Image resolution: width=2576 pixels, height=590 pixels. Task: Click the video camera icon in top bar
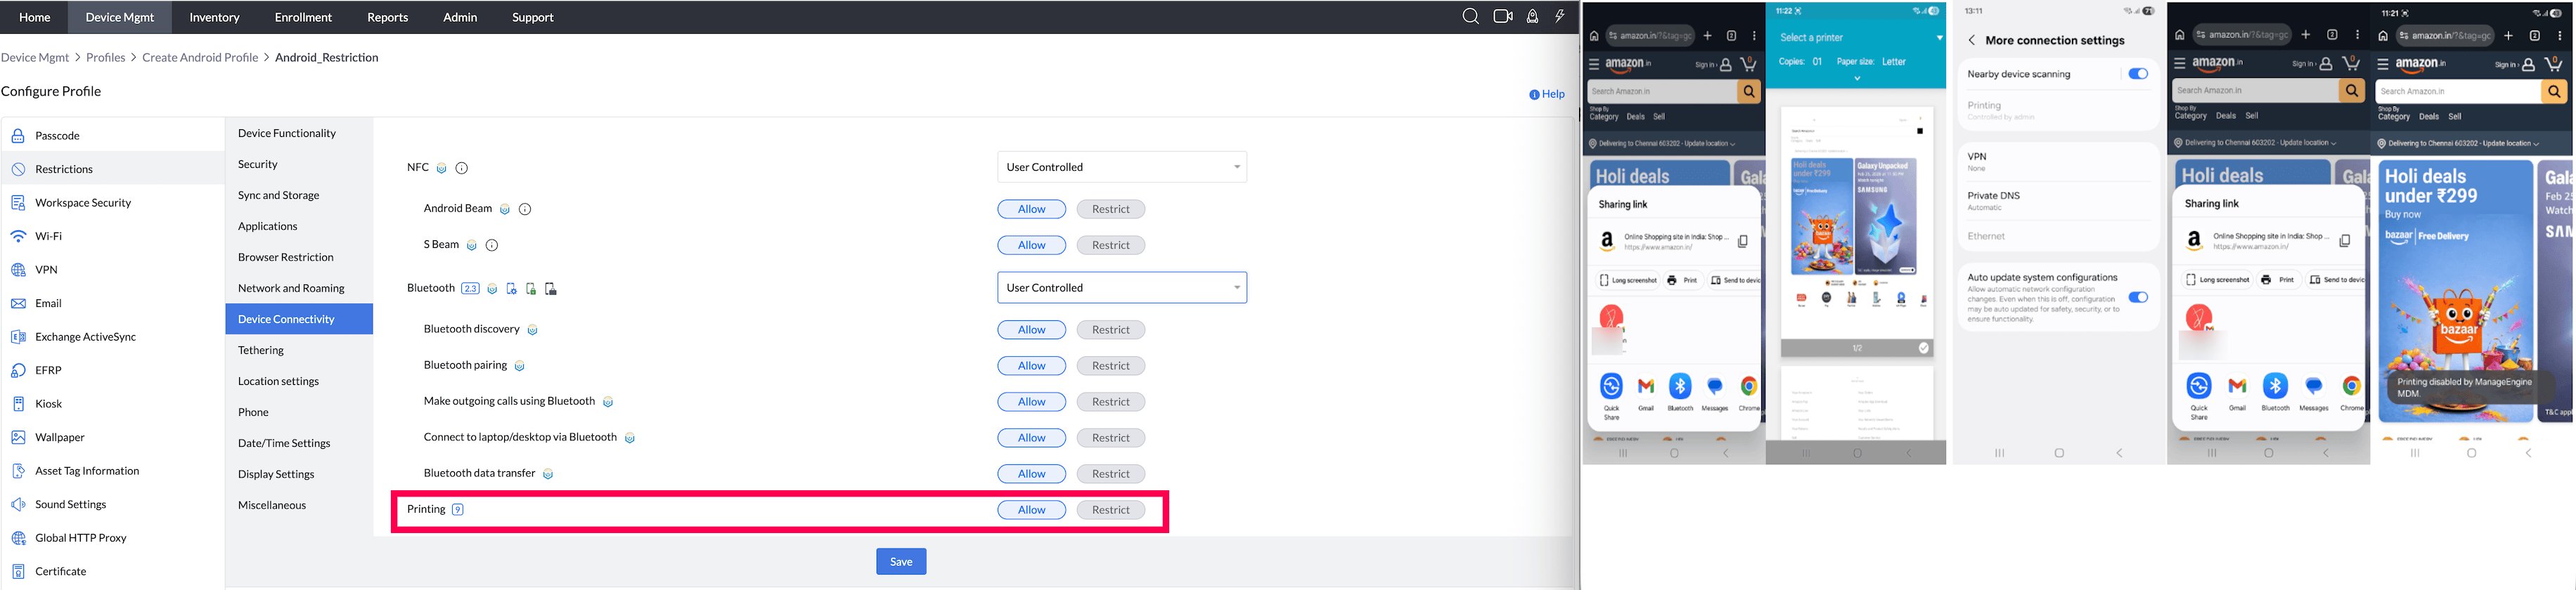tap(1502, 17)
